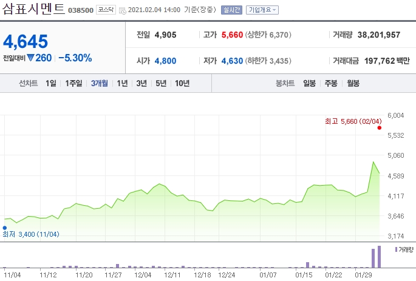Click the 선차트 label
Image resolution: width=416 pixels, height=281 pixels.
point(28,83)
